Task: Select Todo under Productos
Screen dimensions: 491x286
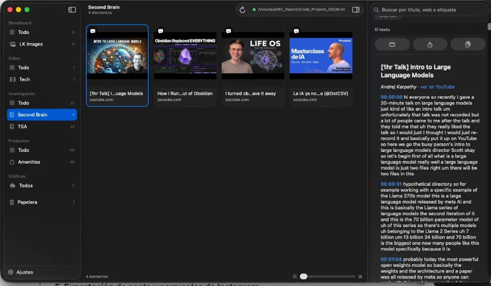Action: (42, 150)
